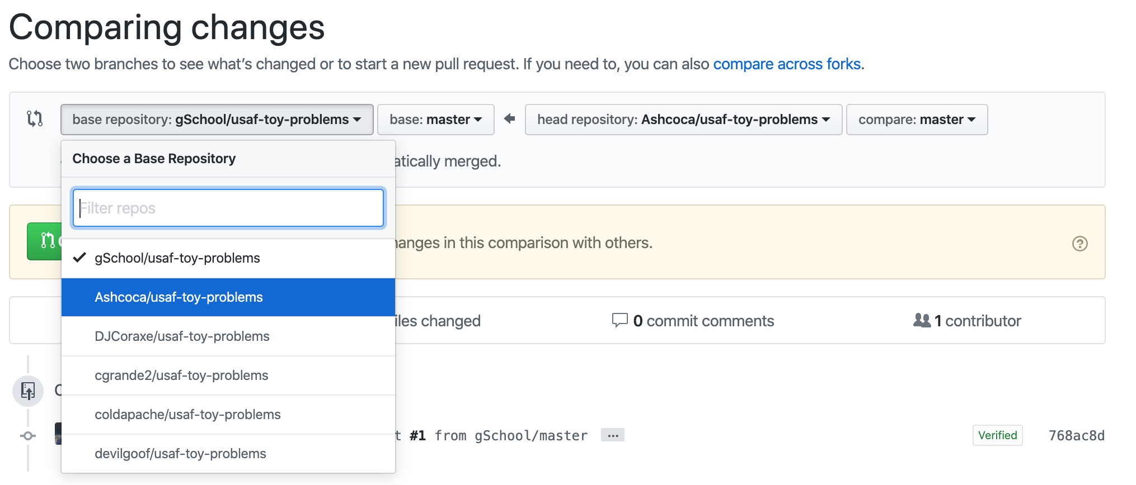
Task: Select checked gSchool/usaf-toy-problems repository
Action: (x=228, y=258)
